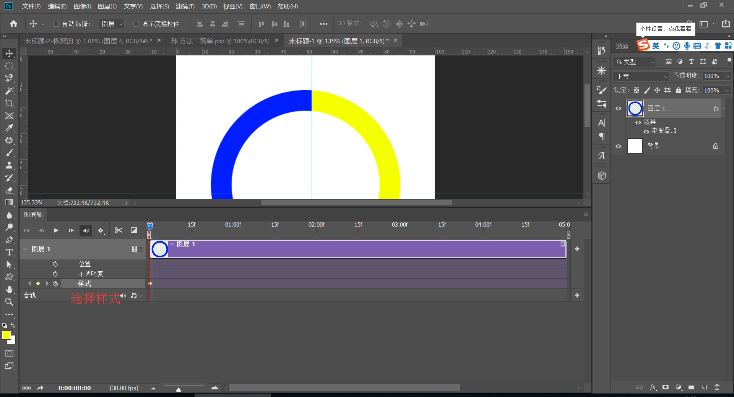
Task: Select the Gradient tool
Action: pos(9,203)
